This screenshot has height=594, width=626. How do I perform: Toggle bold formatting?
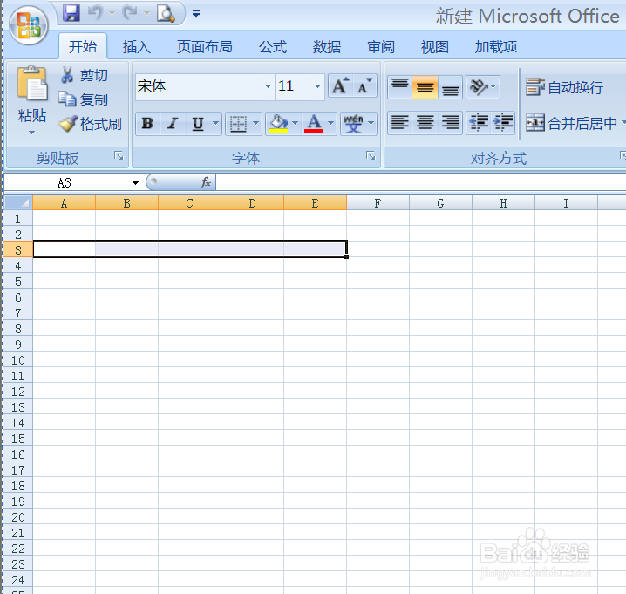(147, 124)
